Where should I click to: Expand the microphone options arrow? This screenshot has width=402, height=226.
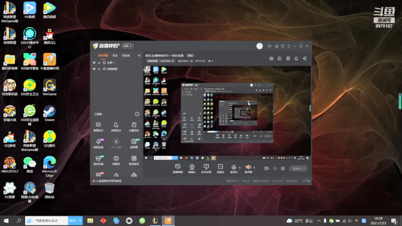click(x=240, y=168)
